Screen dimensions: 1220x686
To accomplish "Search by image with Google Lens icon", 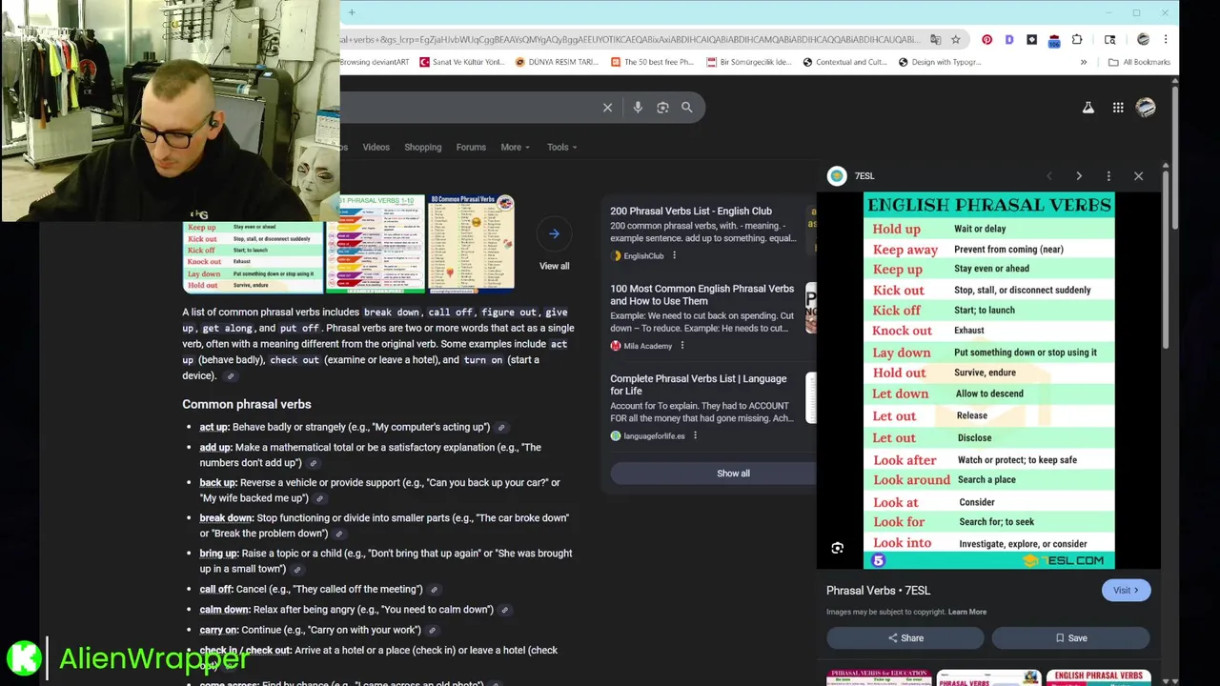I will click(x=662, y=108).
